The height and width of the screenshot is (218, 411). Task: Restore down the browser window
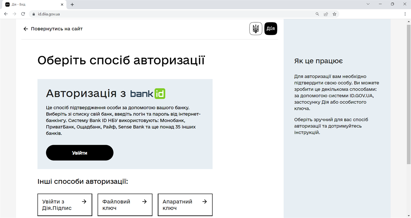pos(392,4)
